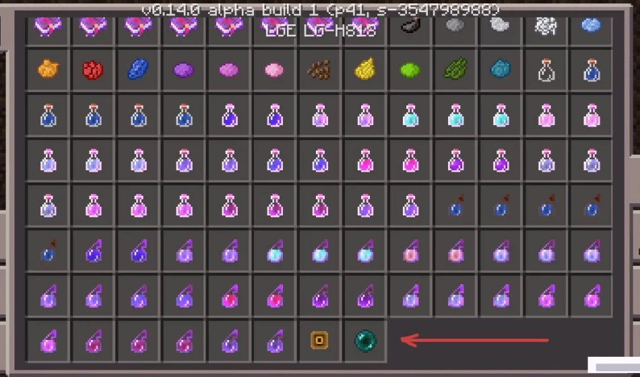Choose the cocoa beans item
This screenshot has height=377, width=640.
point(319,70)
